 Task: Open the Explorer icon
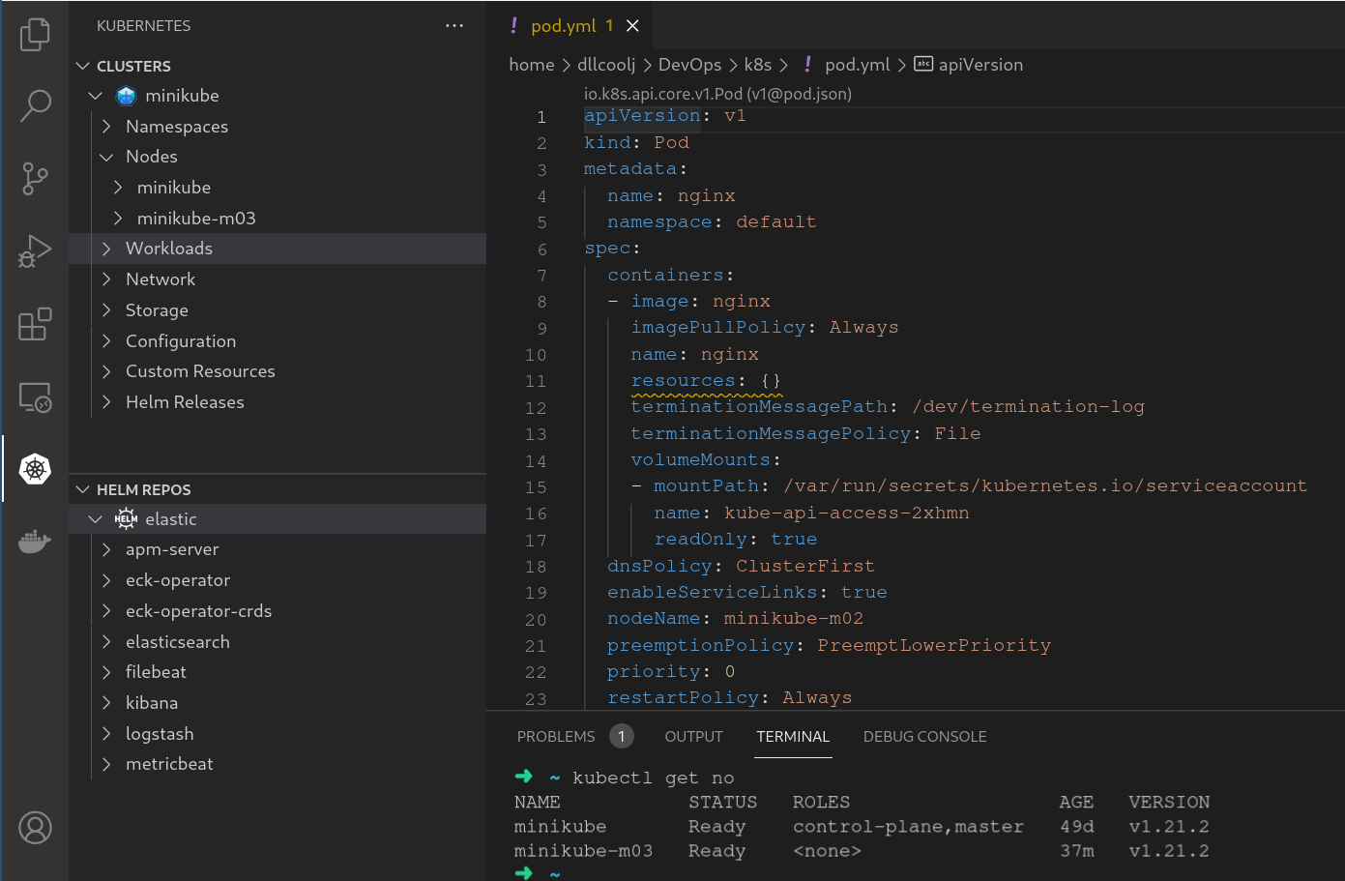pyautogui.click(x=35, y=34)
